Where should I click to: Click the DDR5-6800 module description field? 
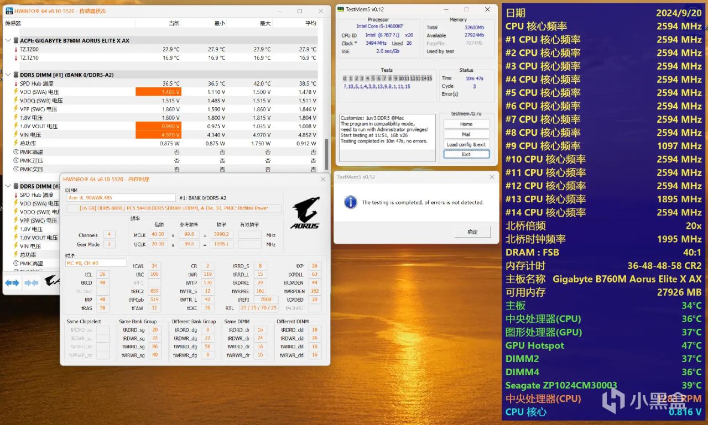[174, 208]
